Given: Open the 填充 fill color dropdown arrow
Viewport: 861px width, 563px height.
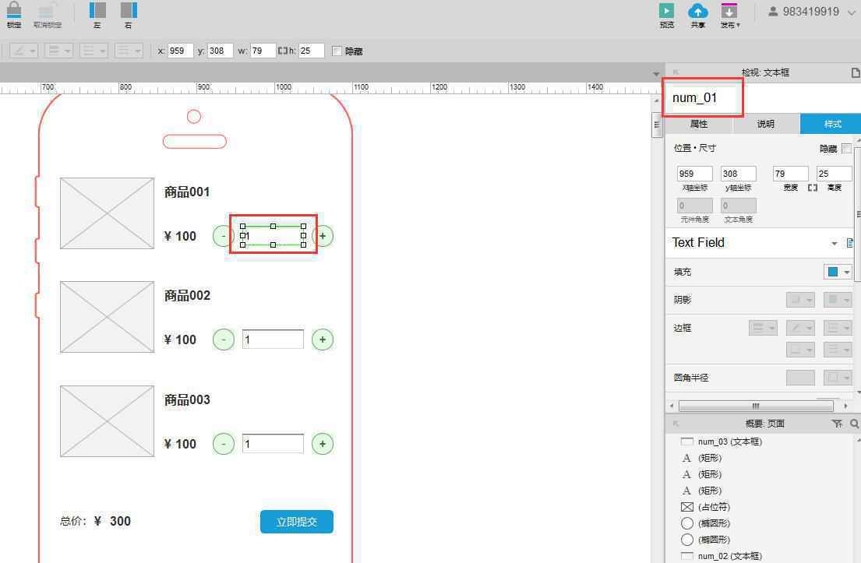Looking at the screenshot, I should pyautogui.click(x=847, y=273).
